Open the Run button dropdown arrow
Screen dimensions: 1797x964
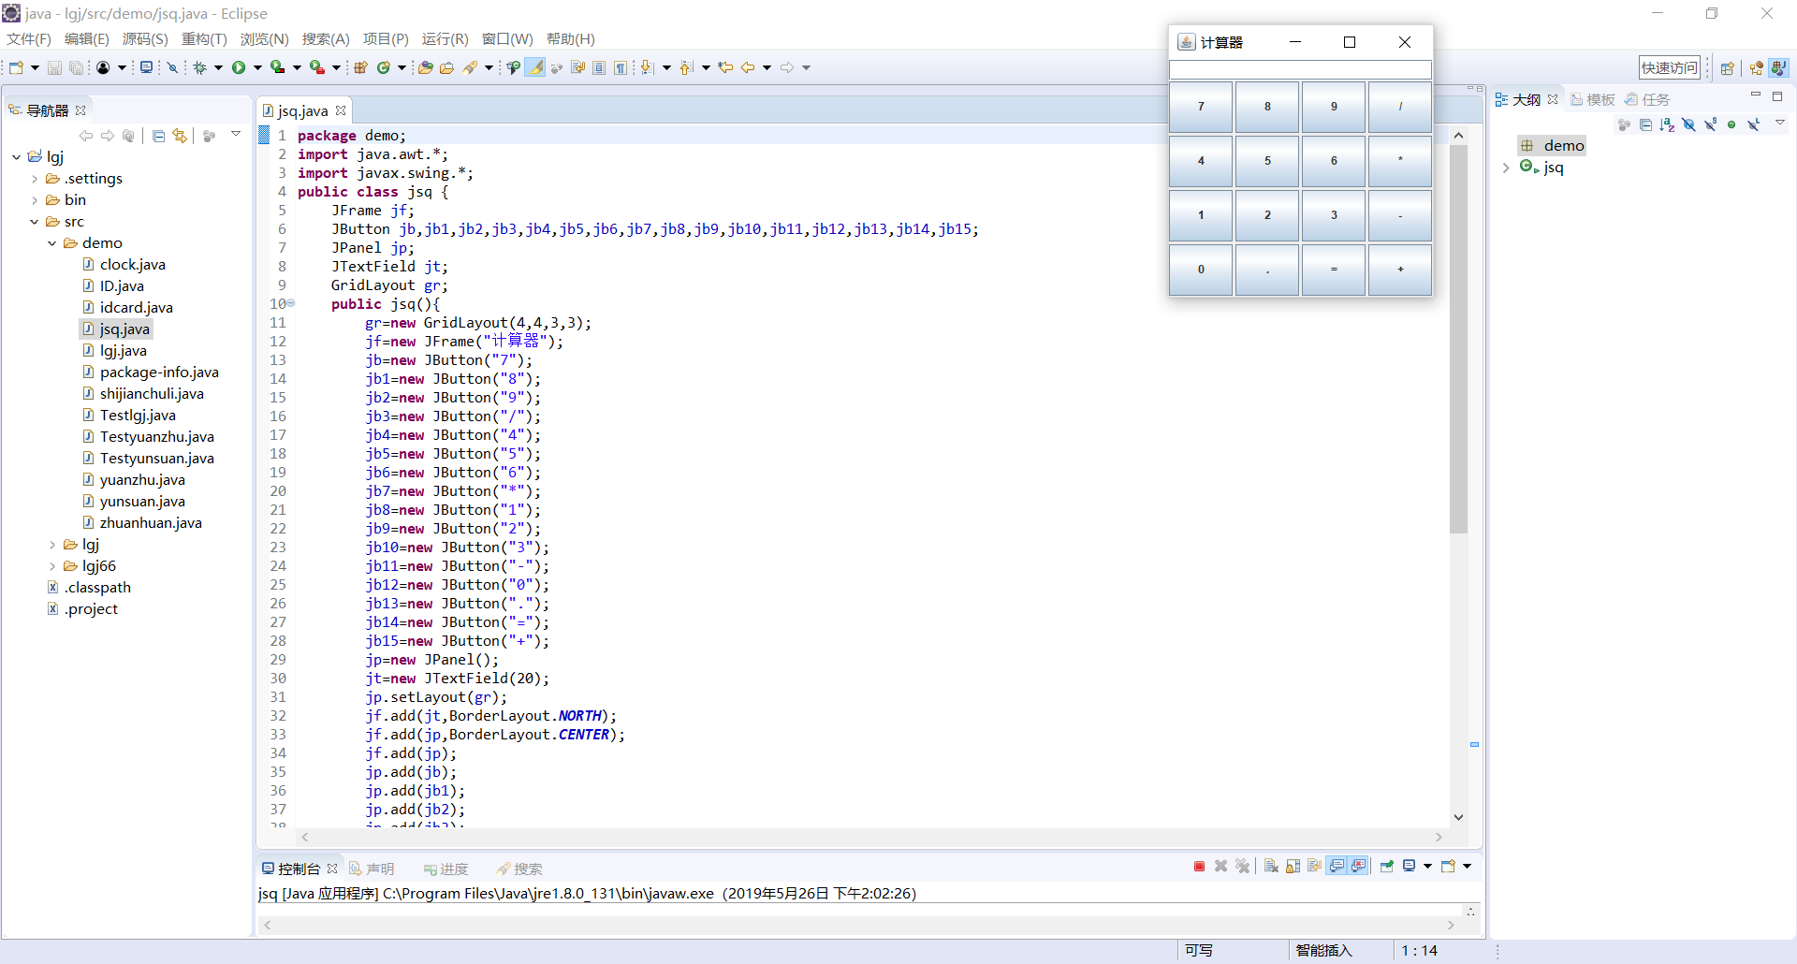(257, 67)
